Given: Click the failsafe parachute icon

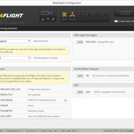Looking at the screenshot, I should tap(48, 19).
